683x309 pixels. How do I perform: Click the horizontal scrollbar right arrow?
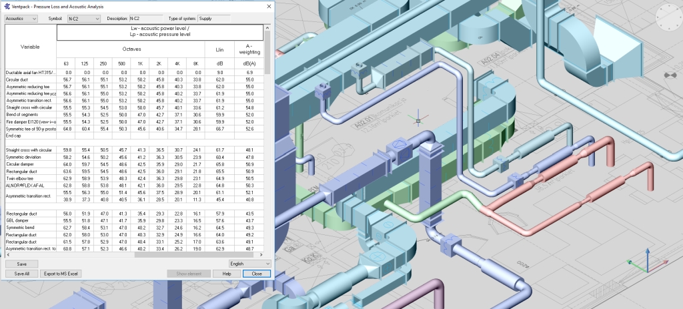tap(263, 256)
